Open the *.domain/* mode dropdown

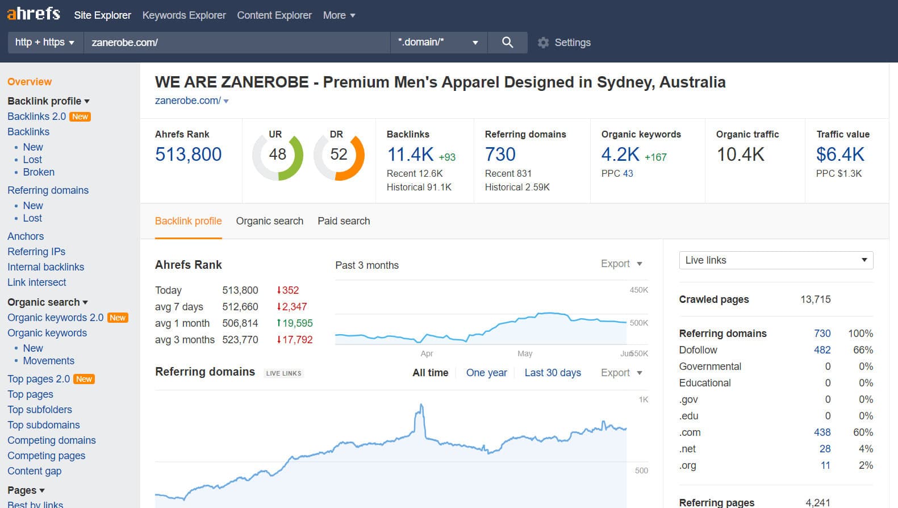point(438,42)
